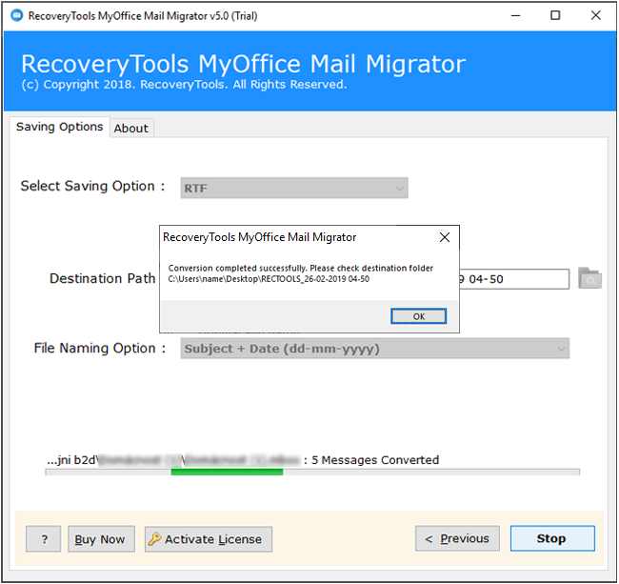Close the Mail Migrator main window

point(596,16)
